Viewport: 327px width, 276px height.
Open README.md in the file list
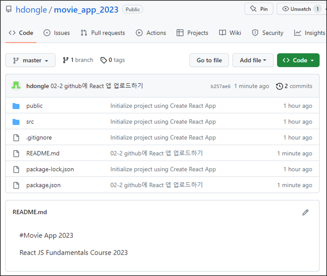point(43,154)
